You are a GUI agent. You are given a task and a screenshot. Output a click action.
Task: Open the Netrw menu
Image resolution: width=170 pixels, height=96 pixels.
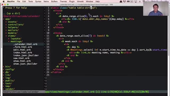[46, 1]
